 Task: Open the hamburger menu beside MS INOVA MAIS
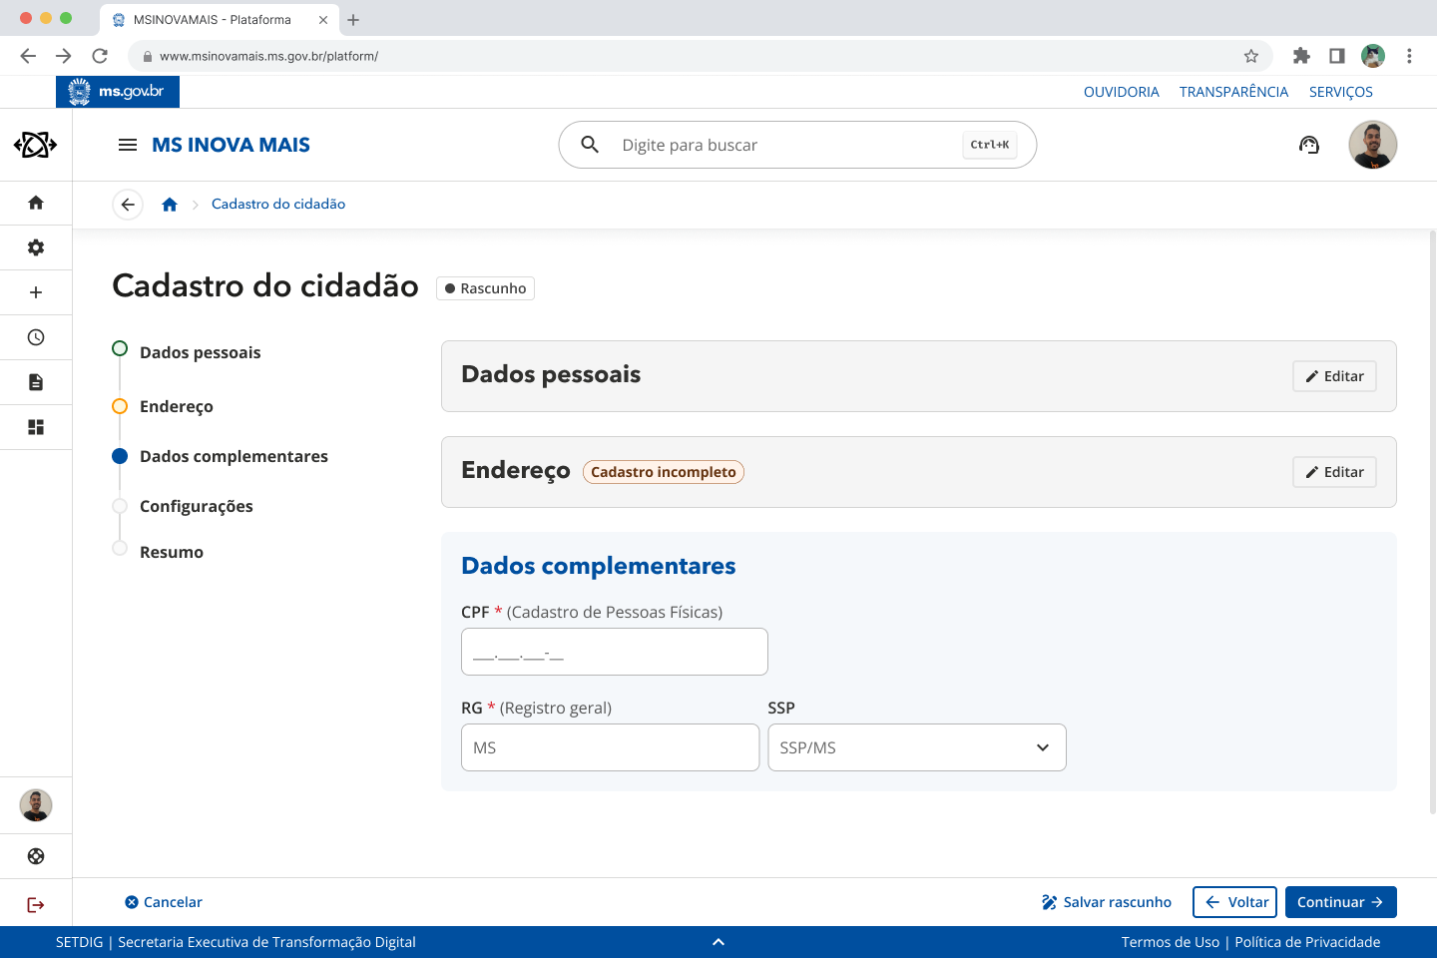tap(128, 145)
